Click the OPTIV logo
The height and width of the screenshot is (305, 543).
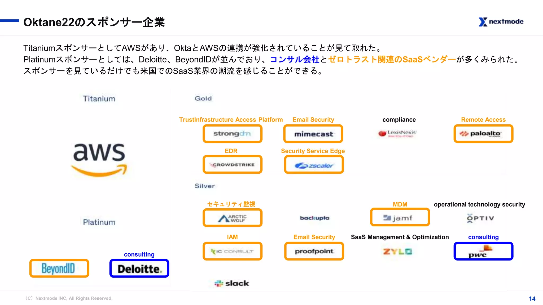[x=480, y=218]
